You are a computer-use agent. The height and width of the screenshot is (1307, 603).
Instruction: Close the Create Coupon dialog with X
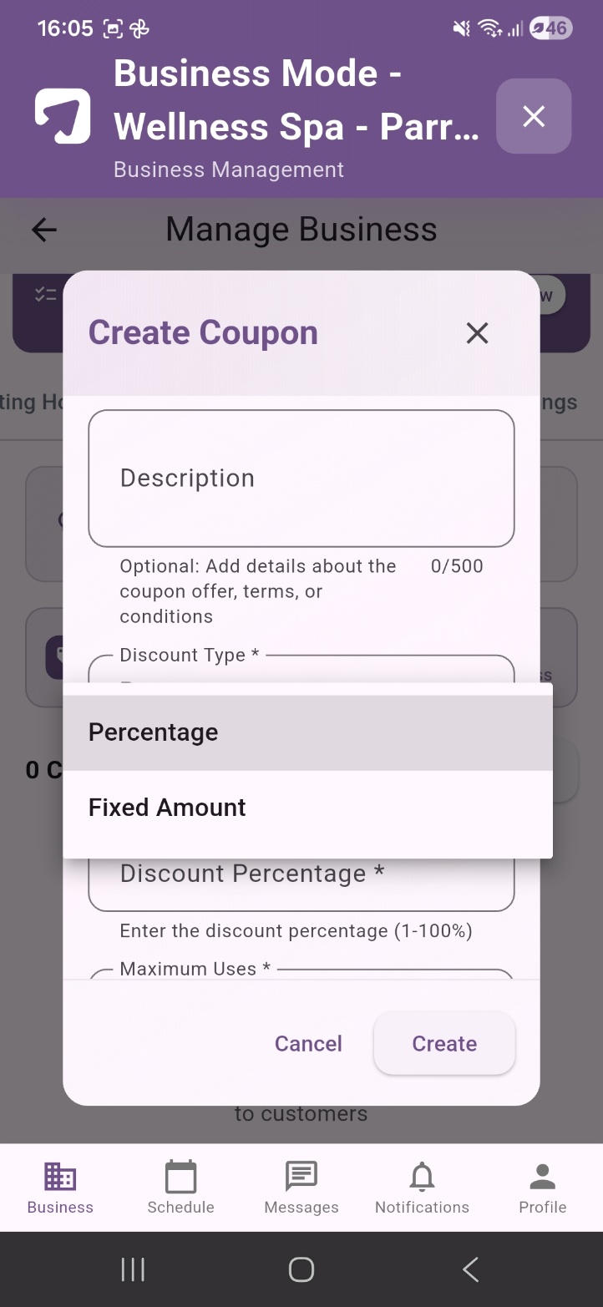click(477, 333)
